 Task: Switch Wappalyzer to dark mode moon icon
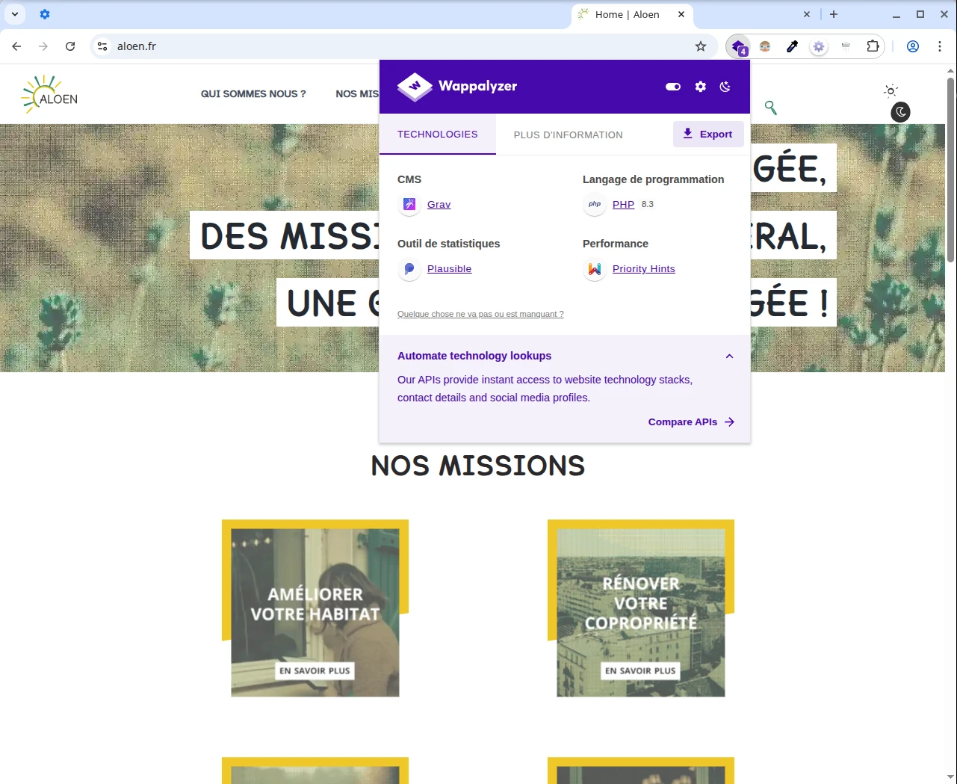click(x=725, y=87)
